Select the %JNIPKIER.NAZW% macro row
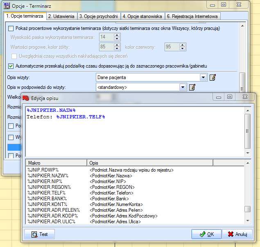260x247 pixels. (x=135, y=176)
